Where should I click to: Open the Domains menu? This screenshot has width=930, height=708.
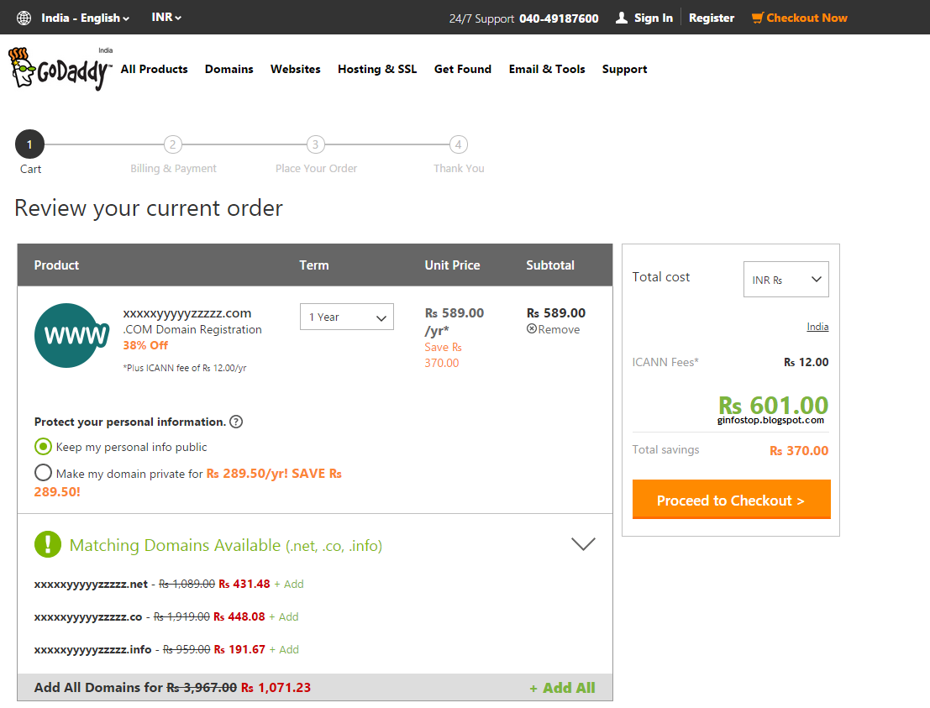pyautogui.click(x=229, y=69)
